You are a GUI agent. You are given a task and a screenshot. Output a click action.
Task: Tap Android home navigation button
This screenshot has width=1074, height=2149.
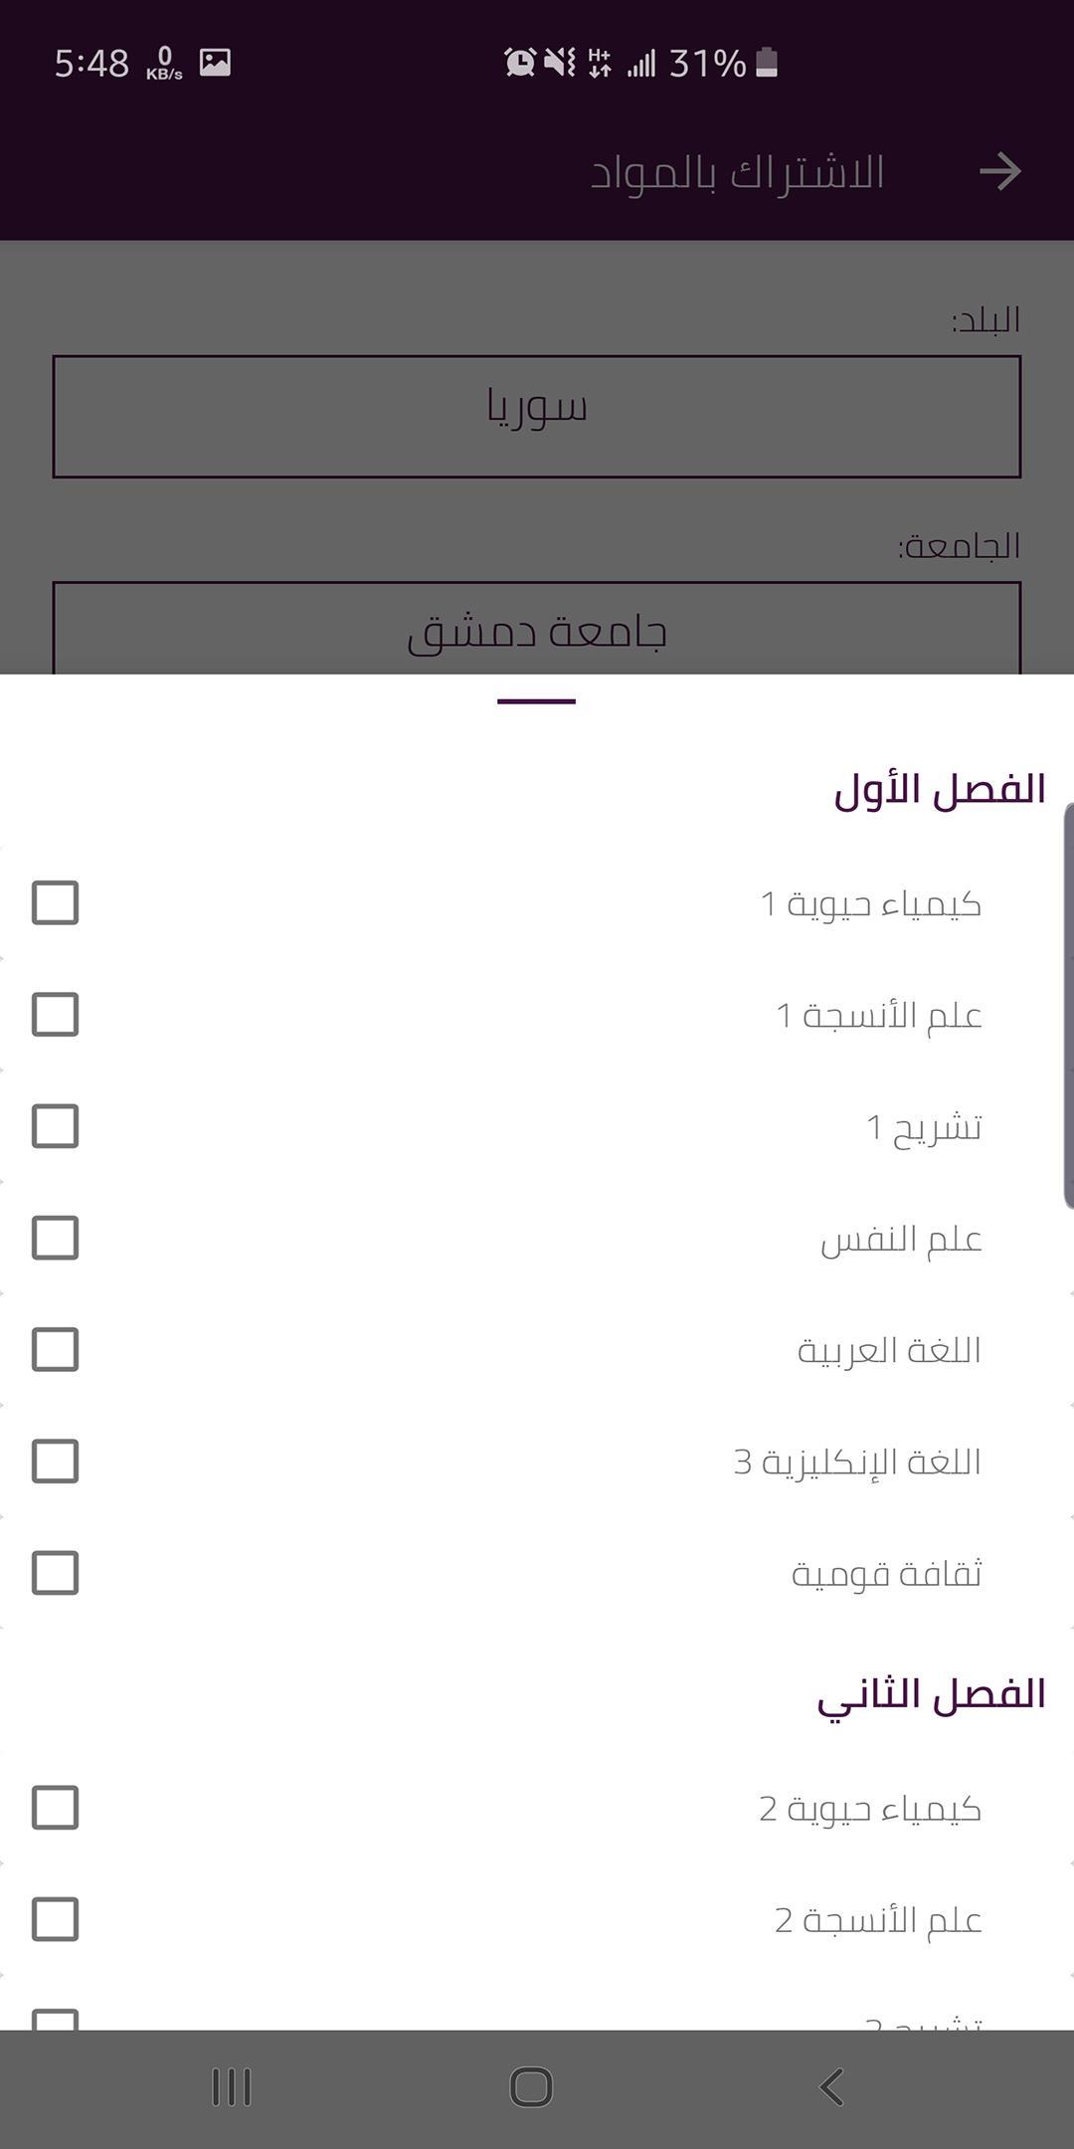pos(531,2086)
